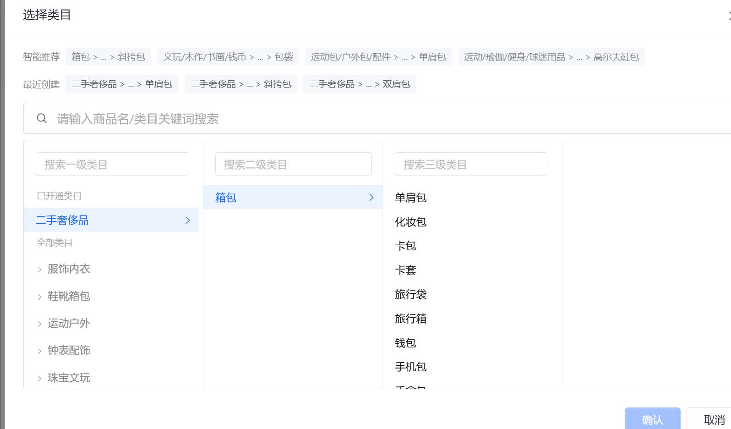Expand the 珠宝文玩 category arrow
The image size is (731, 429).
[x=40, y=379]
